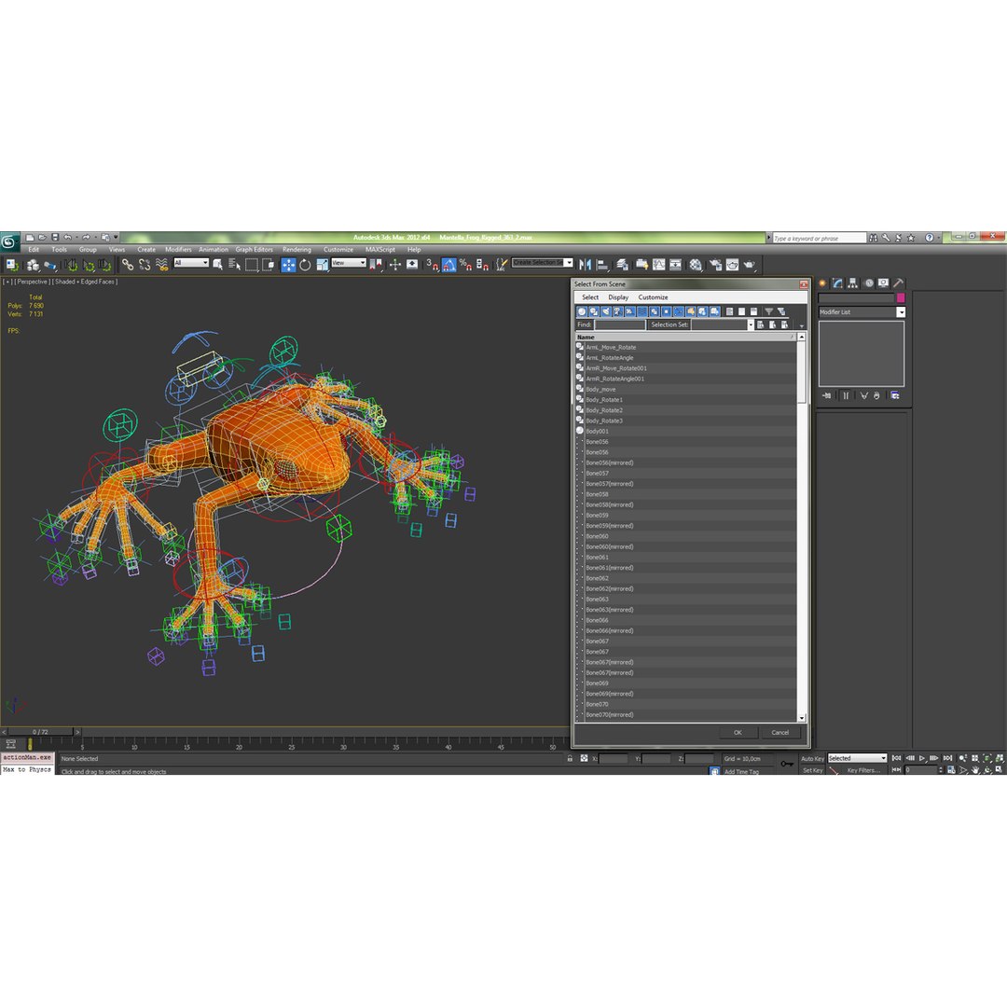Go to the end frame
The image size is (1007, 1007).
947,758
